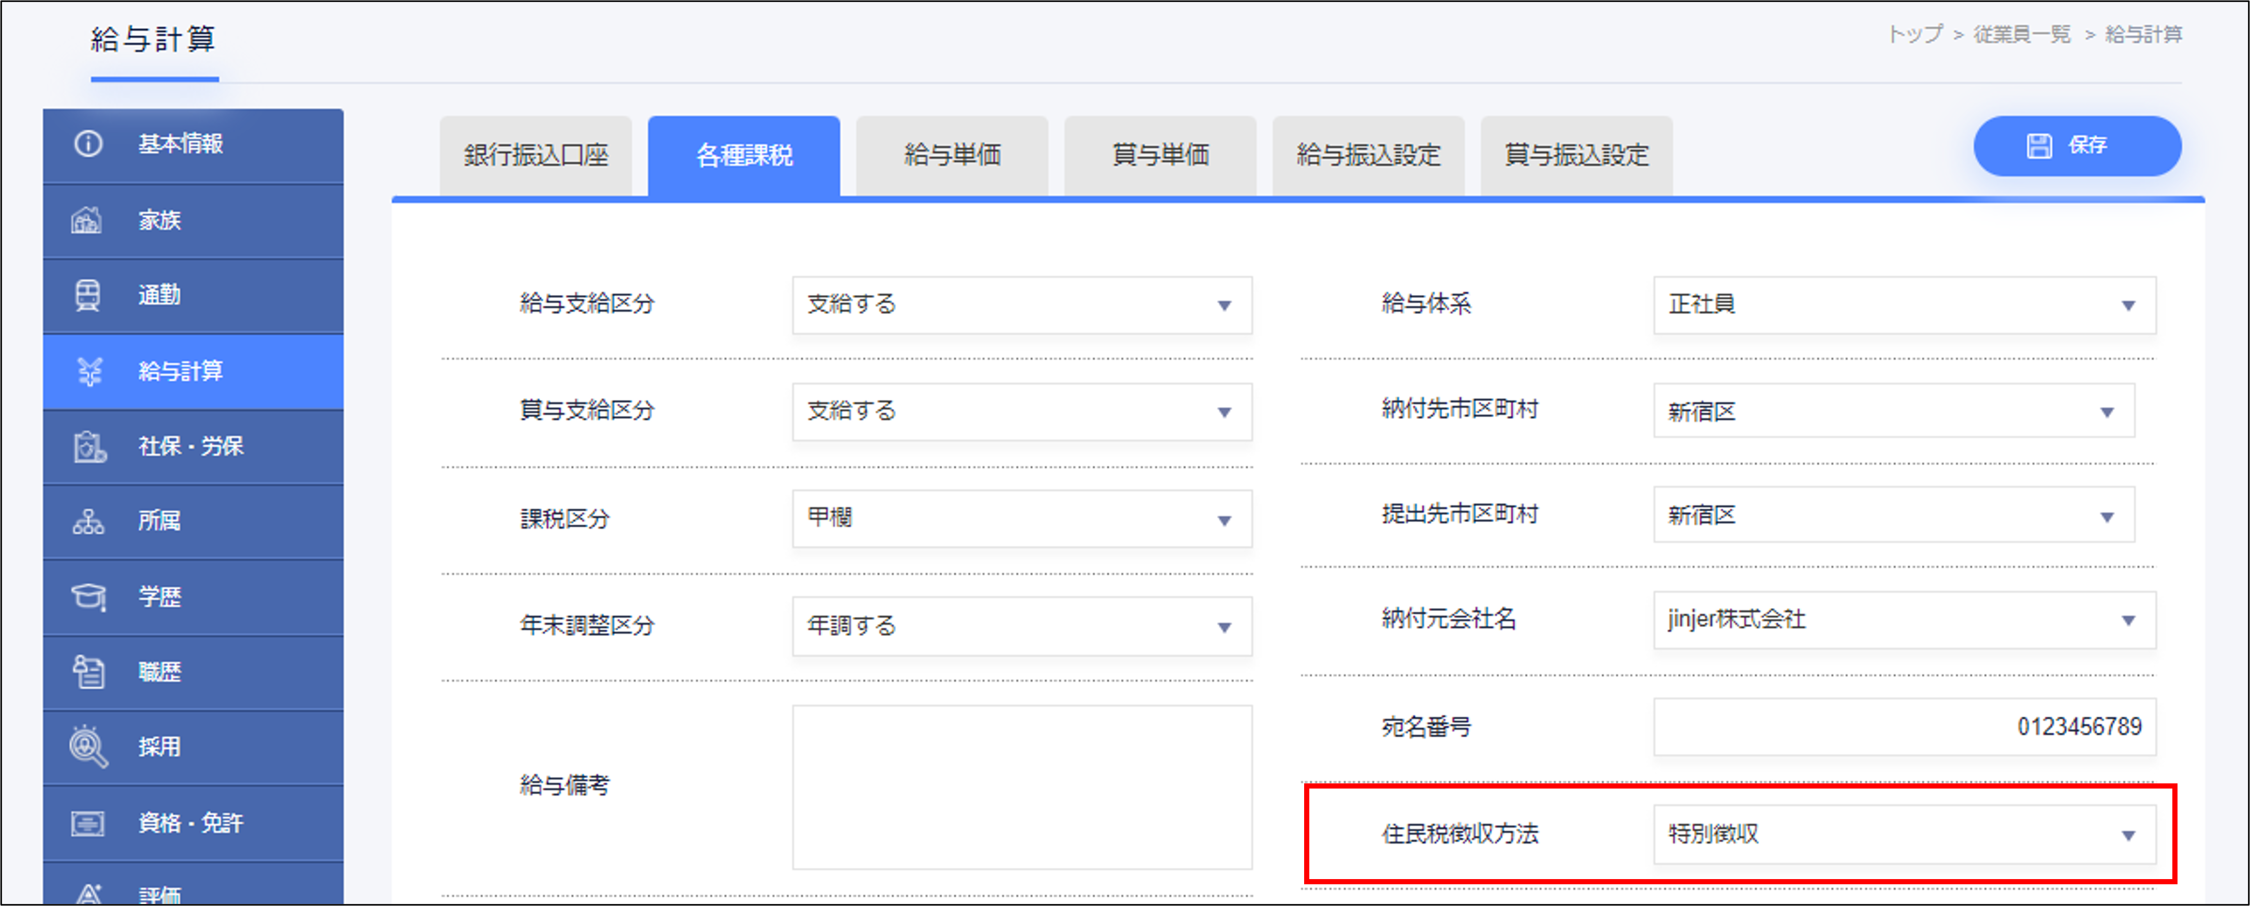Open the 給与体系 dropdown showing 正社員
This screenshot has height=906, width=2250.
(x=1905, y=305)
